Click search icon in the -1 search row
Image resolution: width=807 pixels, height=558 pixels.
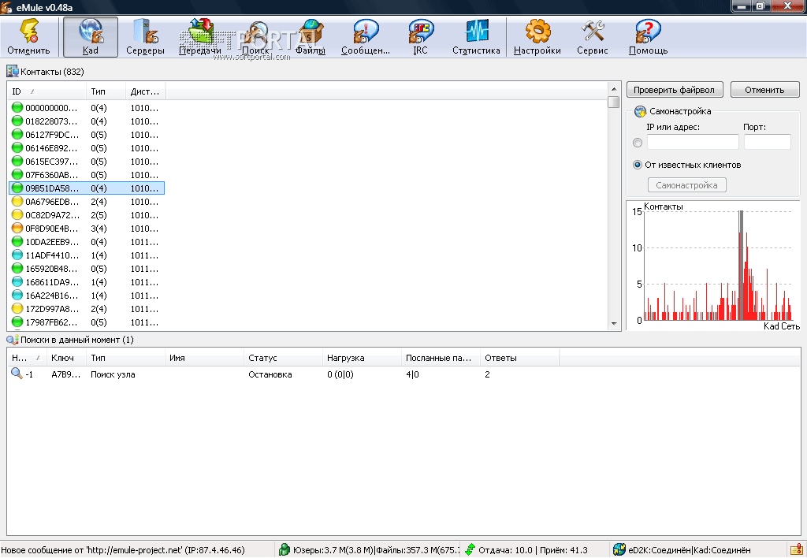click(17, 374)
